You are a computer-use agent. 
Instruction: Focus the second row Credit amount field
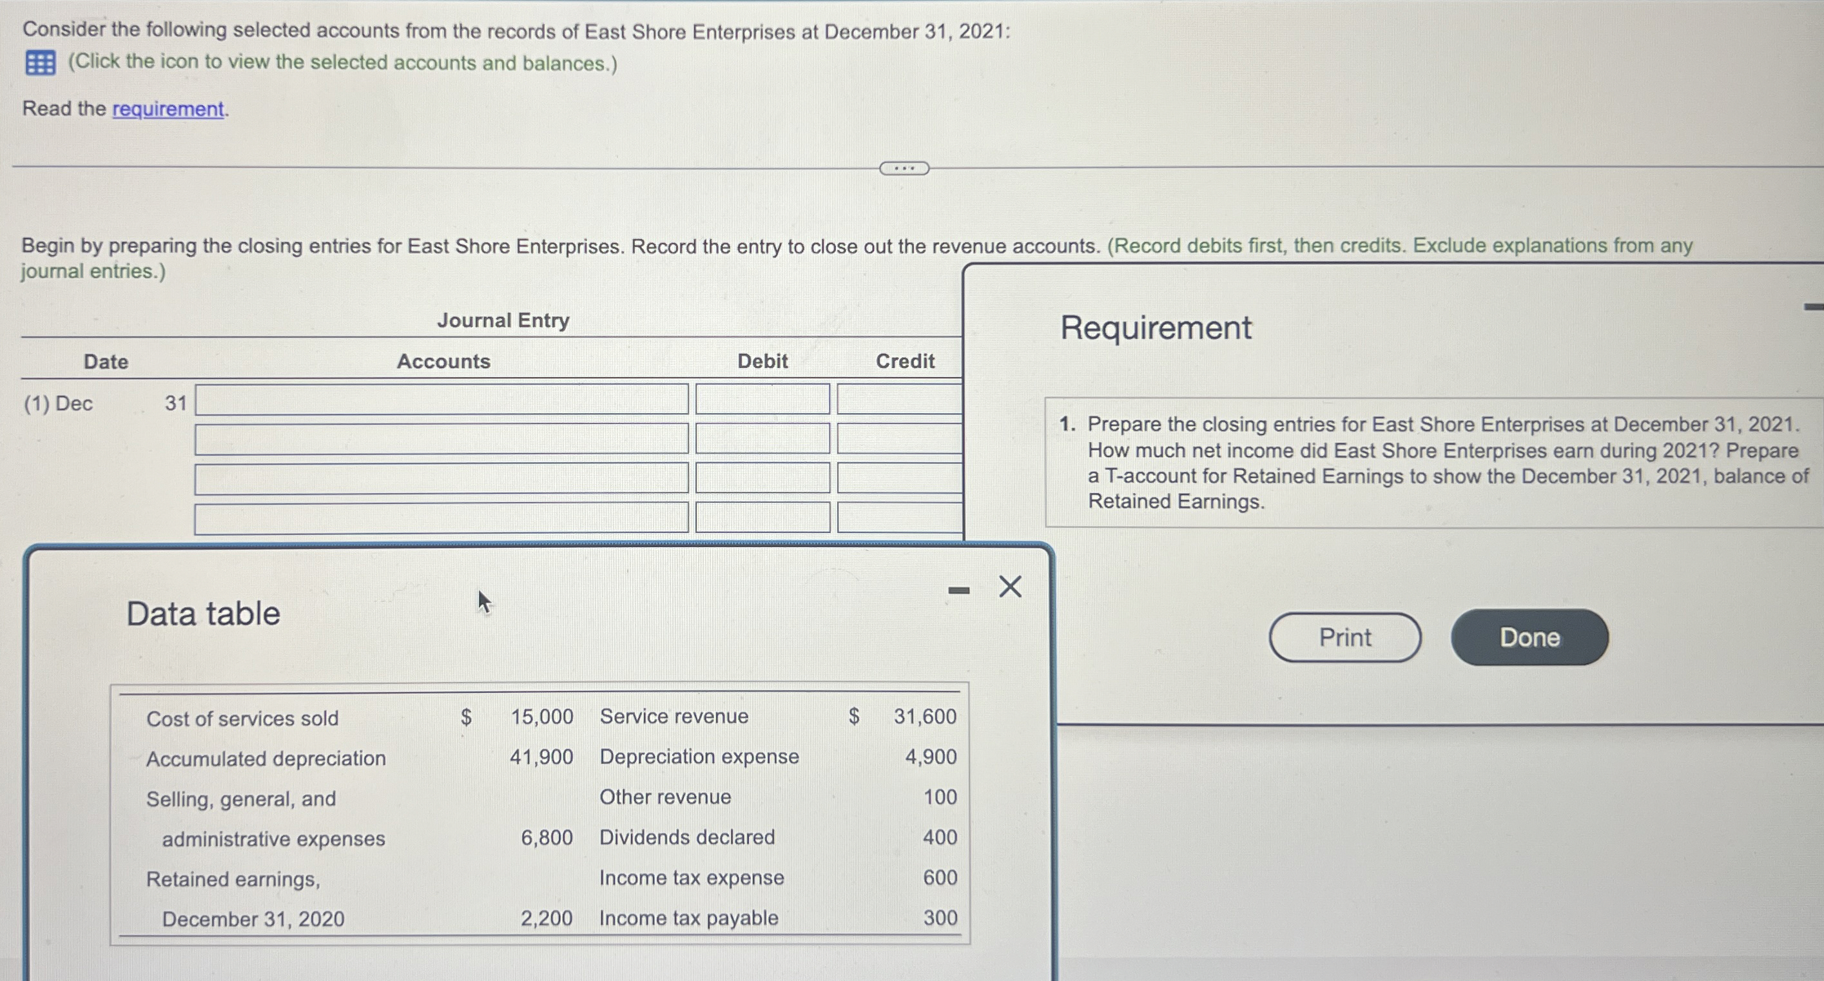(900, 438)
